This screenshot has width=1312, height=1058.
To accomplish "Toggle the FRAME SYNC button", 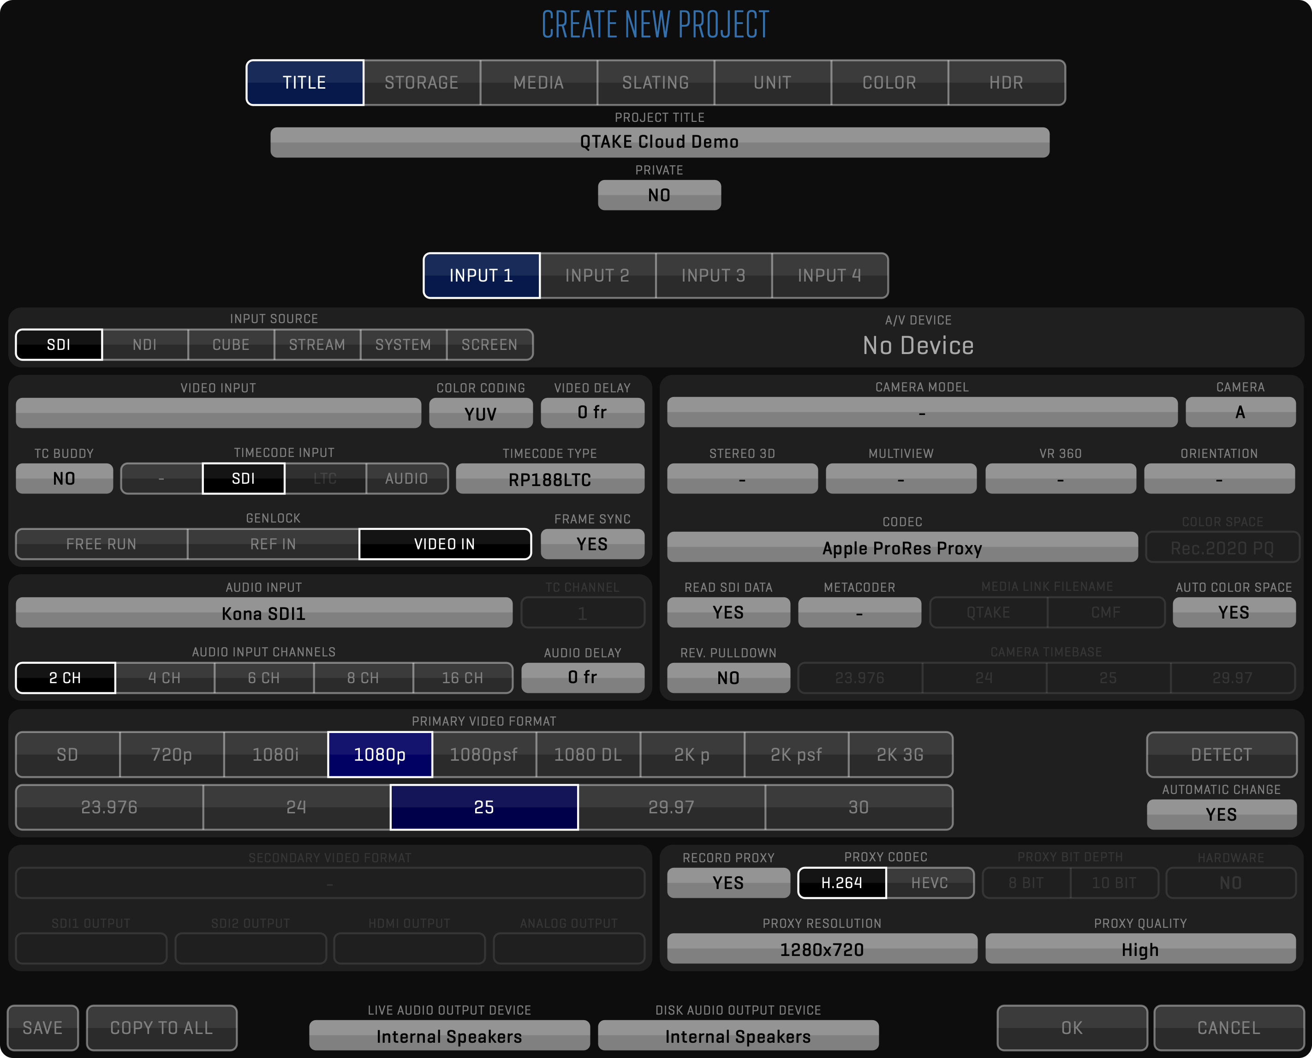I will tap(592, 544).
